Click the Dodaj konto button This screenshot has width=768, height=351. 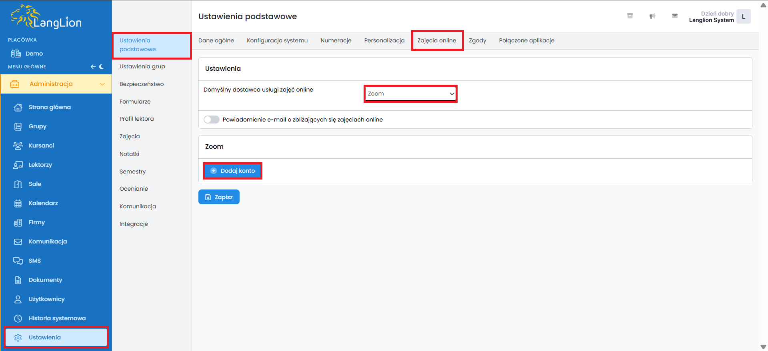pyautogui.click(x=232, y=171)
